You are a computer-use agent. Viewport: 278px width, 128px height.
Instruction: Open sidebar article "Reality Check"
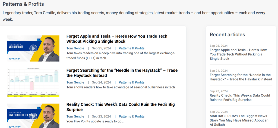tap(240, 98)
